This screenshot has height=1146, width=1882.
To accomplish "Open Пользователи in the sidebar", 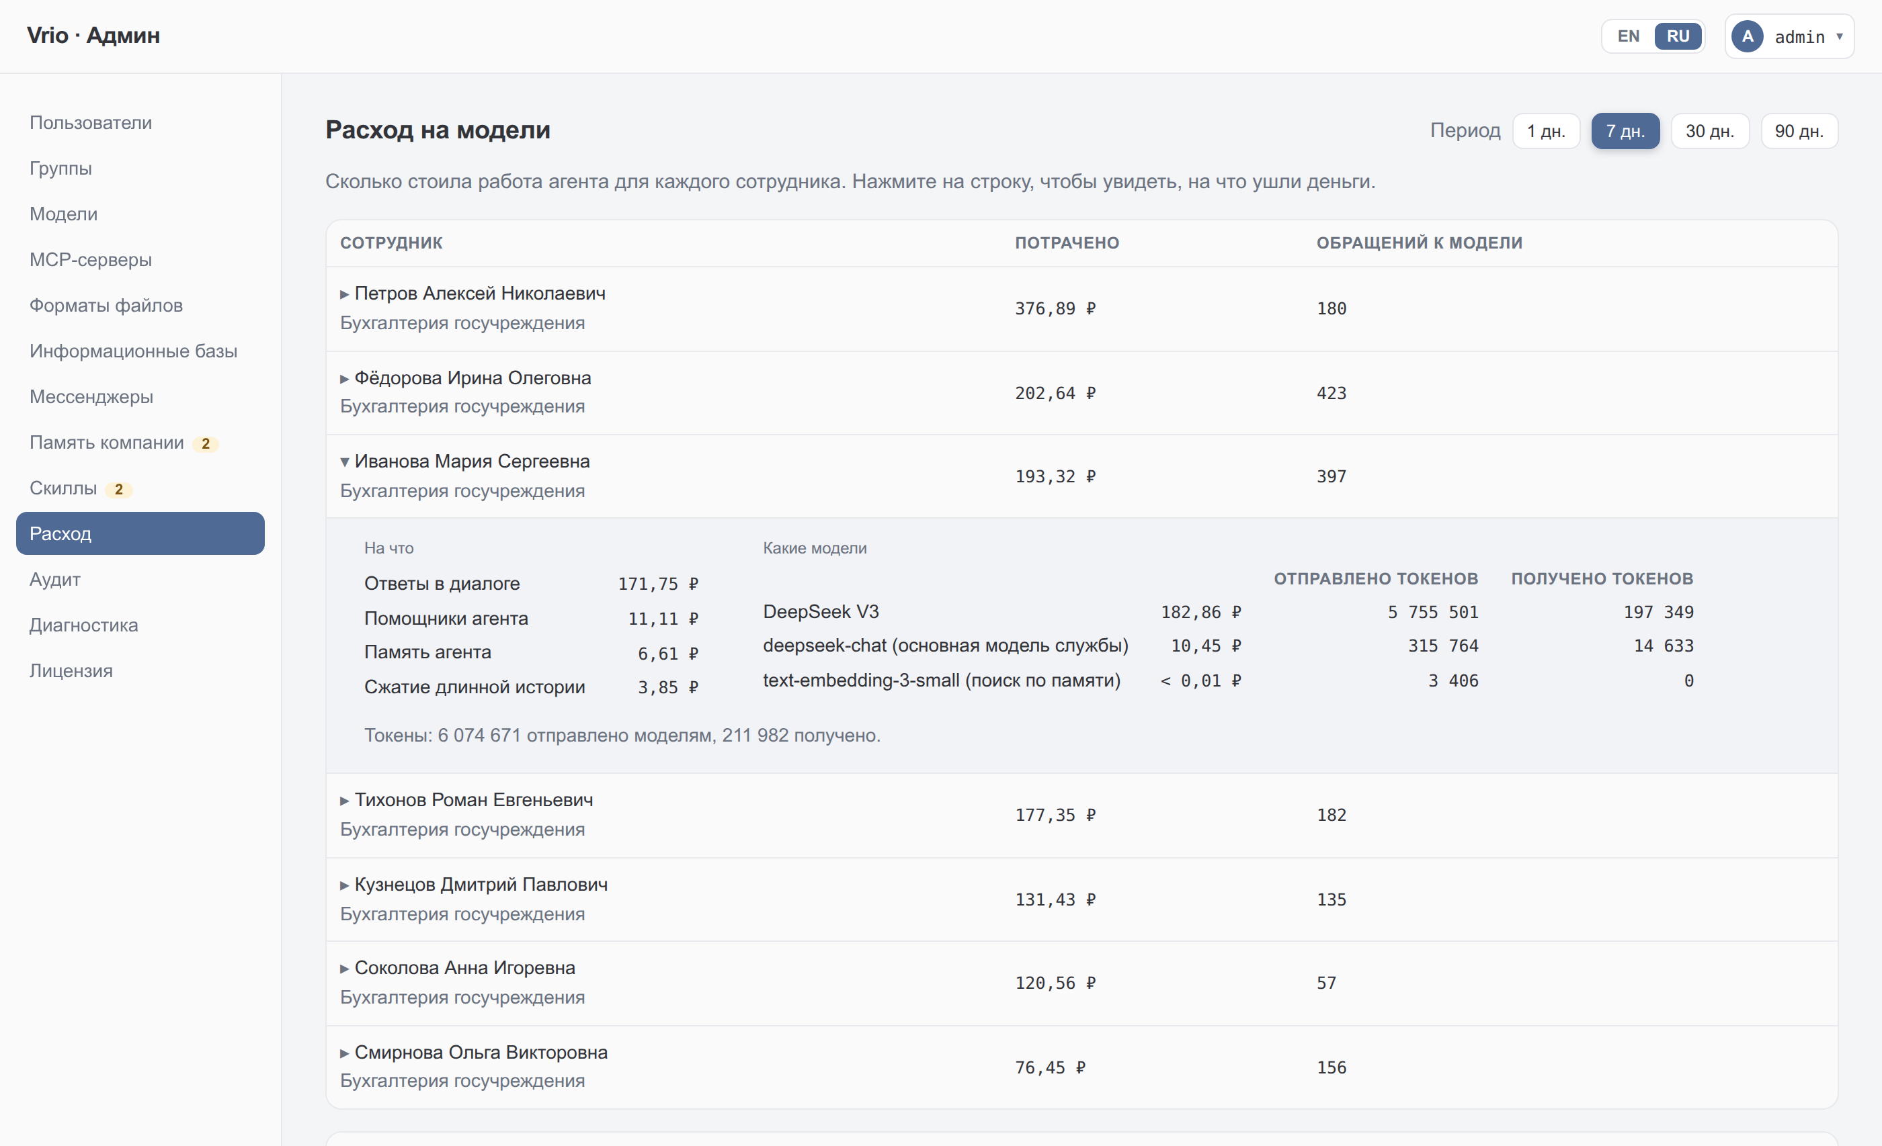I will tap(140, 123).
